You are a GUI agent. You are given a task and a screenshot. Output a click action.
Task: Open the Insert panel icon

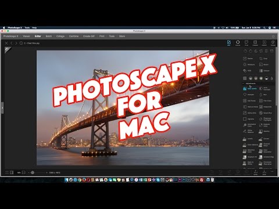coord(264,43)
